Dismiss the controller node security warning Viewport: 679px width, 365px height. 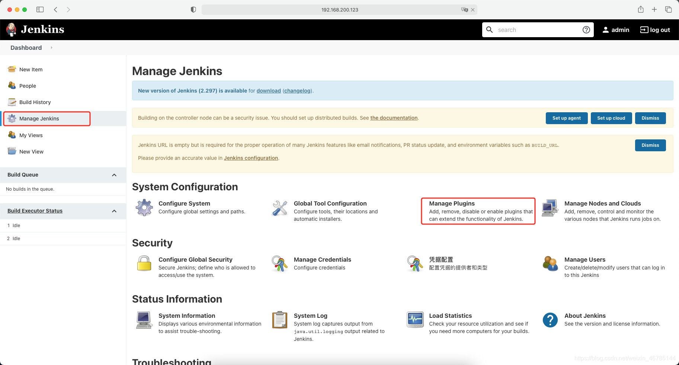tap(650, 118)
